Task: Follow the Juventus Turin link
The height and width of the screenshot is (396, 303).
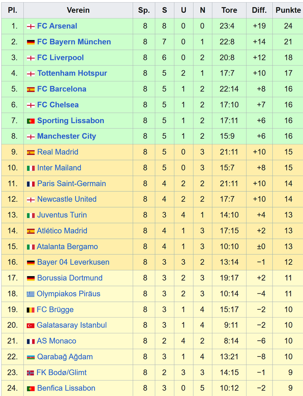Action: (x=62, y=215)
